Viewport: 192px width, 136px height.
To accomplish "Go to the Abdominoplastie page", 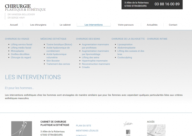I will click(126, 48).
